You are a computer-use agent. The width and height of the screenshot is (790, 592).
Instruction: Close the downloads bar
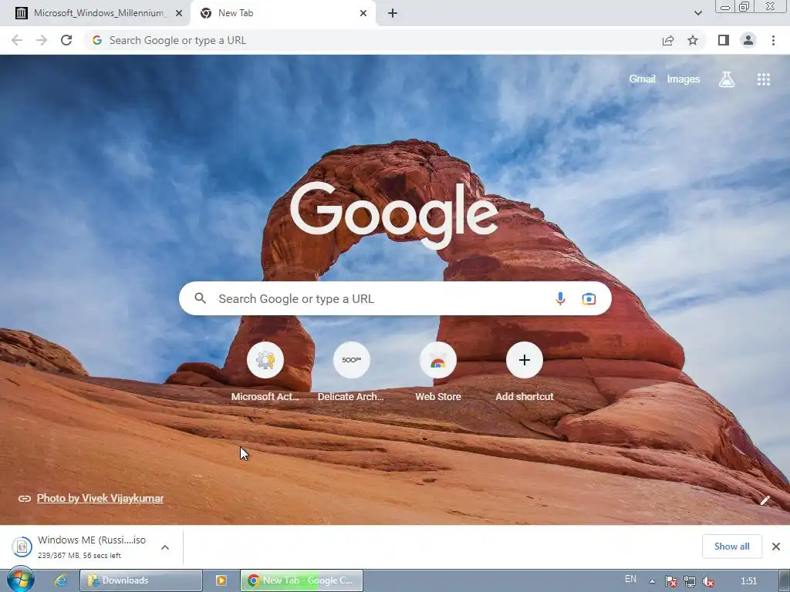(776, 547)
